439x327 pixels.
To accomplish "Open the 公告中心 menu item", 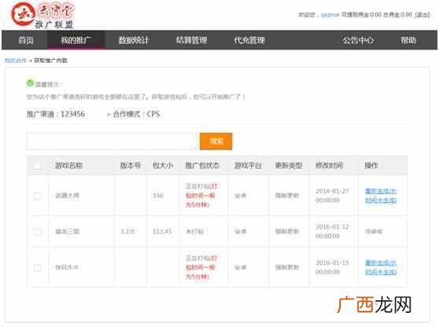I will click(358, 40).
